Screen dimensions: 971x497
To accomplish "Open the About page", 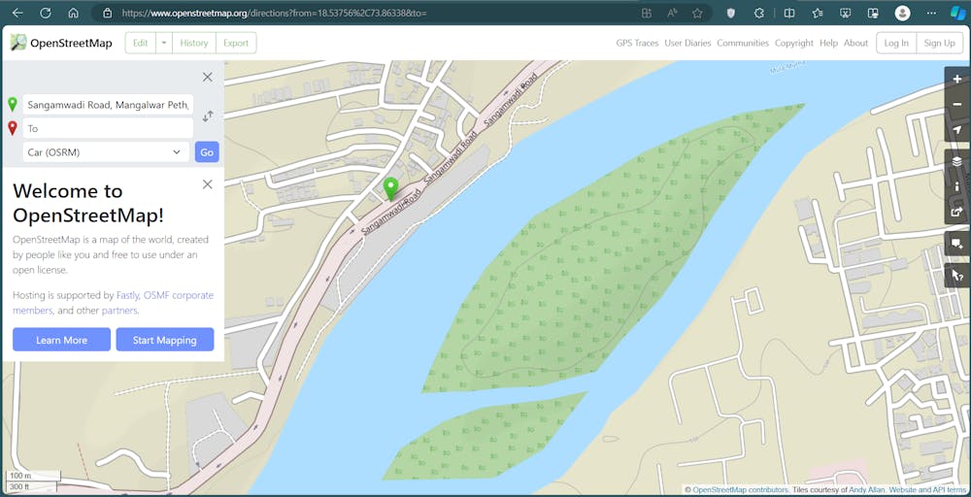I will [855, 43].
